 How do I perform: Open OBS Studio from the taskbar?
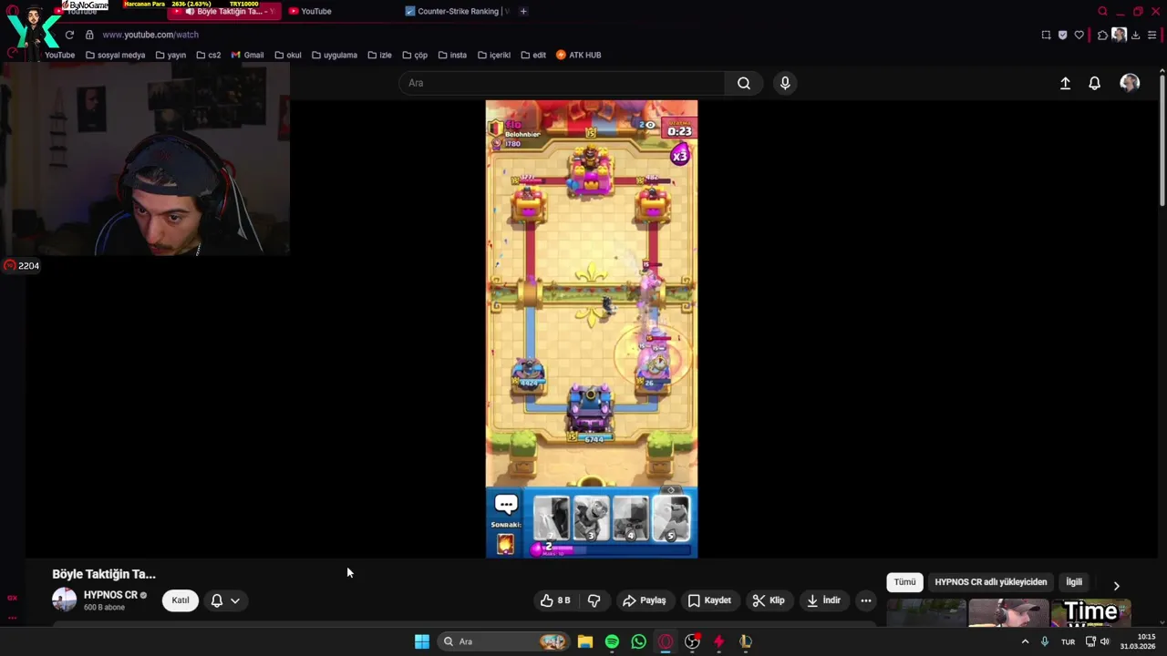pos(692,641)
